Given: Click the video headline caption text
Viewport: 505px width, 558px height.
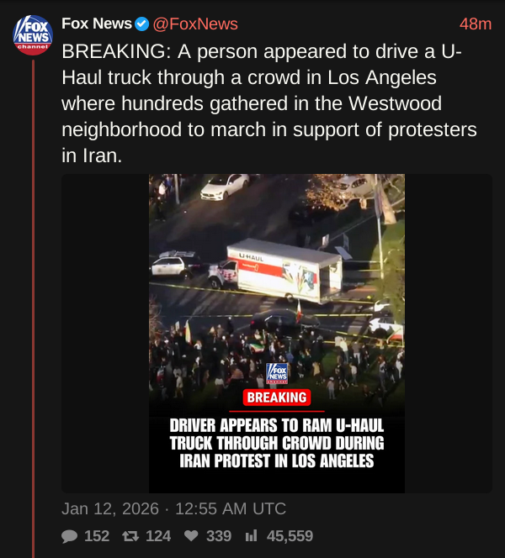Looking at the screenshot, I should [x=277, y=443].
